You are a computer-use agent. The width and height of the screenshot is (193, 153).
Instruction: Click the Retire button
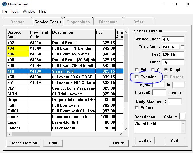tap(118, 143)
